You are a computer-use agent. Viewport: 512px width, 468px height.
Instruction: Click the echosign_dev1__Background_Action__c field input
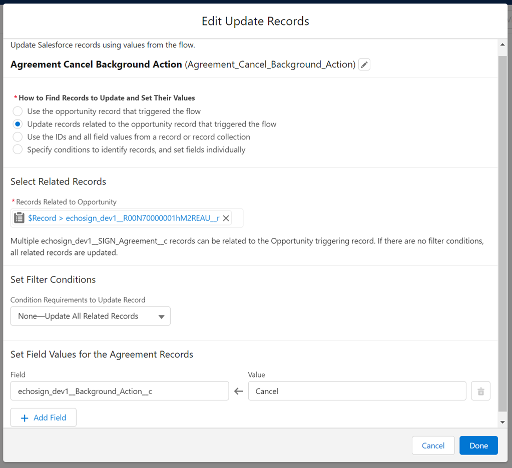119,391
